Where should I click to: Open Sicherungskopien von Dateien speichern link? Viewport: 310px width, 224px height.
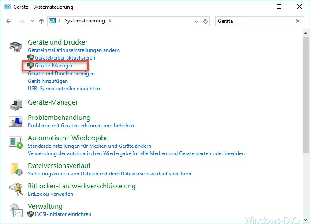[x=109, y=174]
